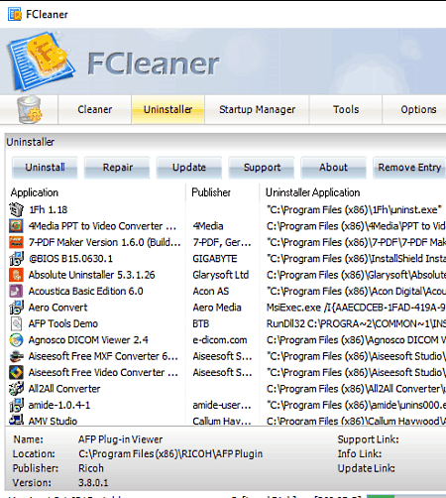Click the Update Link label
This screenshot has height=498, width=446.
[x=366, y=468]
